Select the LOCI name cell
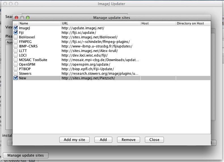Image resolution: width=224 pixels, height=162 pixels. click(x=40, y=55)
